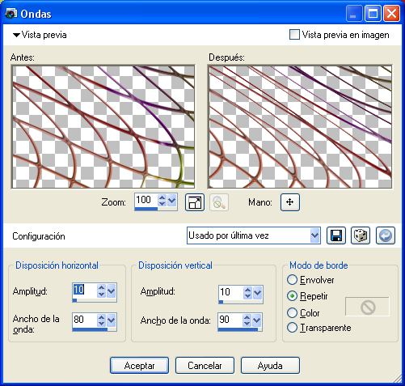This screenshot has height=386, width=405.
Task: Select the Envolver border mode
Action: point(292,280)
